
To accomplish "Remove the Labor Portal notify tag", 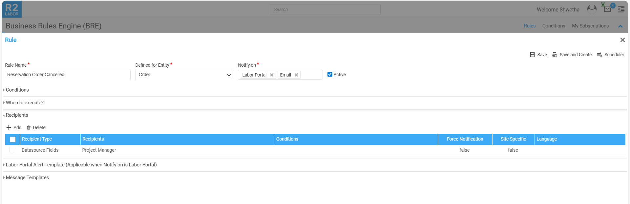I will pos(272,75).
